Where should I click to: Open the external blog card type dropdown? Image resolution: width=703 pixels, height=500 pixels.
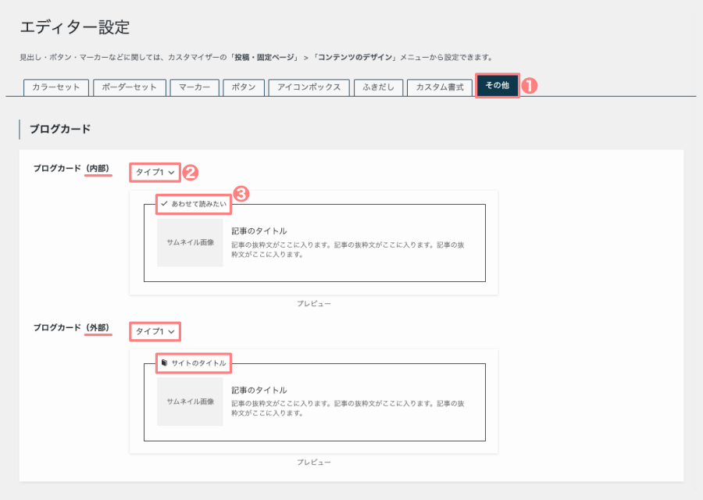click(155, 331)
